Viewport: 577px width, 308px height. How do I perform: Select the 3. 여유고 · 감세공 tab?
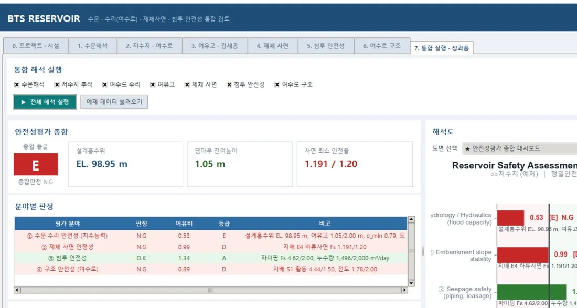pyautogui.click(x=215, y=46)
